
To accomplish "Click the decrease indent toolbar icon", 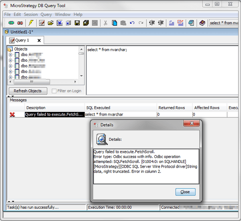I will [x=152, y=23].
